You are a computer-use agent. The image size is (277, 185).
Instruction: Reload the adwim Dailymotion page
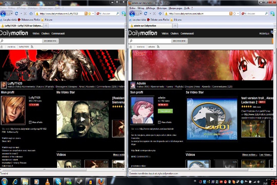click(x=146, y=13)
